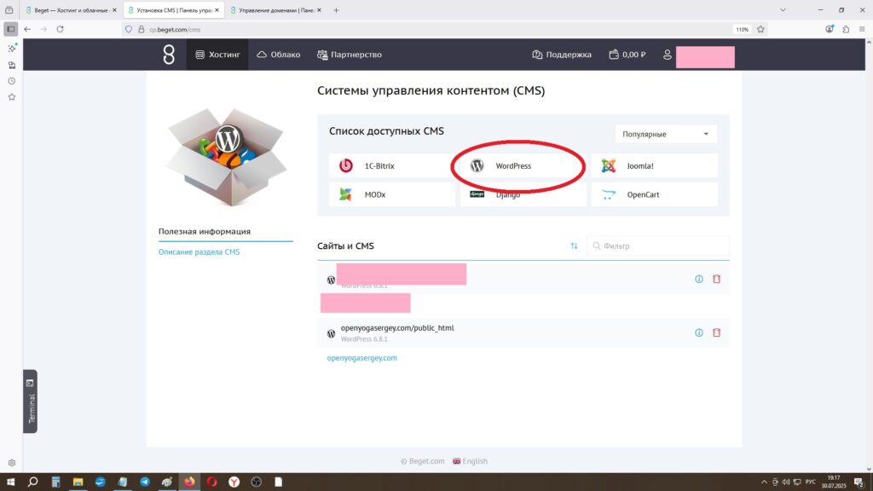Open Windows taskbar search

click(x=33, y=482)
